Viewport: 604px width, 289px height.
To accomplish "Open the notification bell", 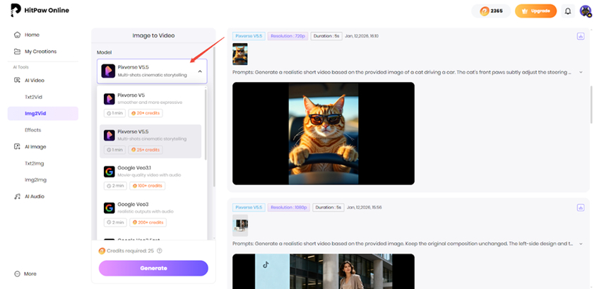I will click(568, 11).
